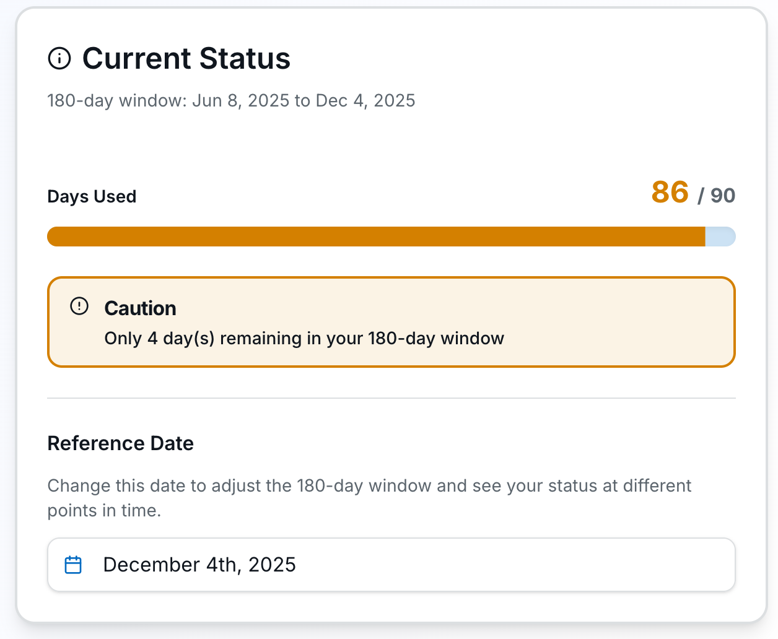Select the Current Status header
The height and width of the screenshot is (639, 778).
(x=186, y=59)
